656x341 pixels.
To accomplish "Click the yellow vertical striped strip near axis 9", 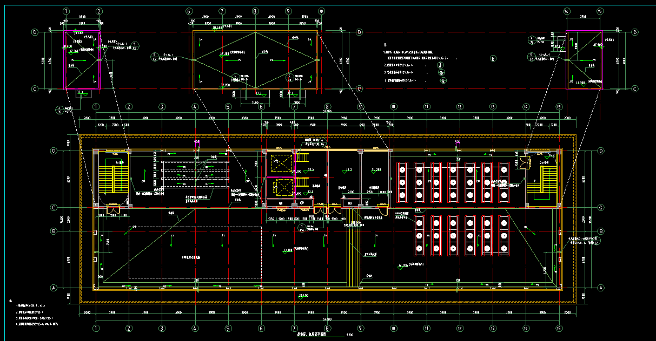I will point(353,254).
